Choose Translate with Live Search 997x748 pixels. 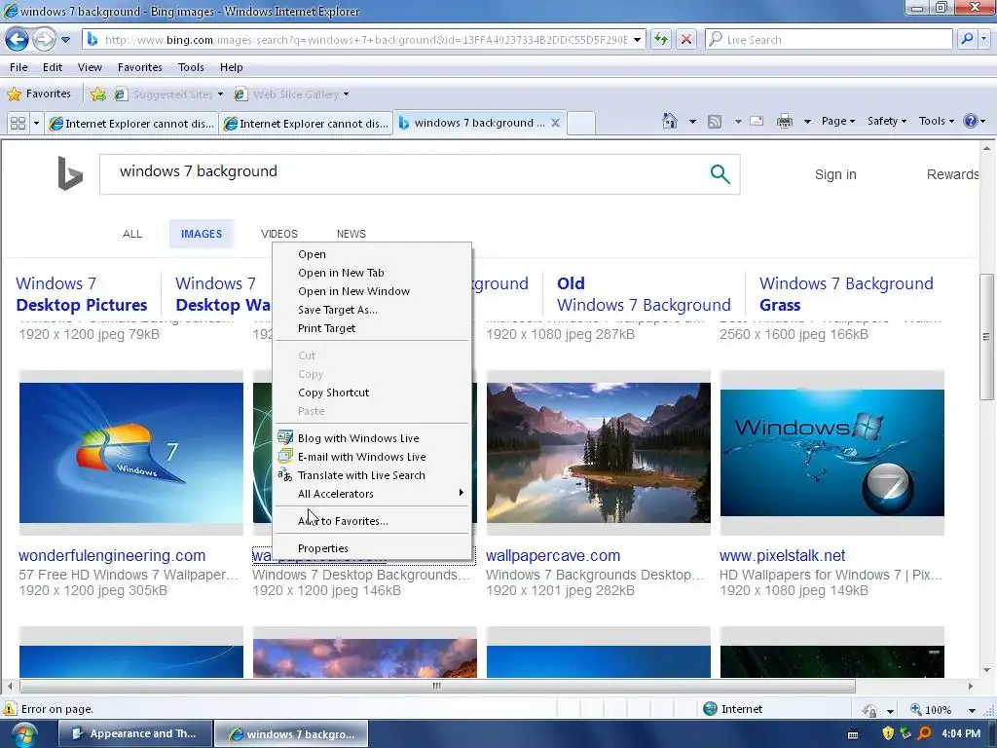coord(373,475)
